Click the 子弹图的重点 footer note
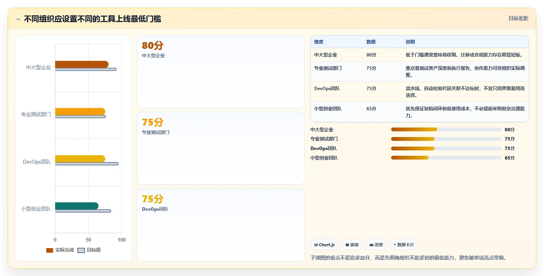 (x=409, y=258)
